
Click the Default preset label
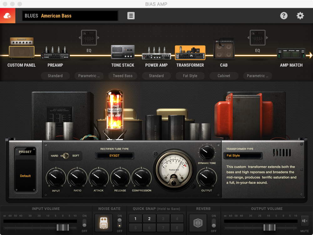25,176
